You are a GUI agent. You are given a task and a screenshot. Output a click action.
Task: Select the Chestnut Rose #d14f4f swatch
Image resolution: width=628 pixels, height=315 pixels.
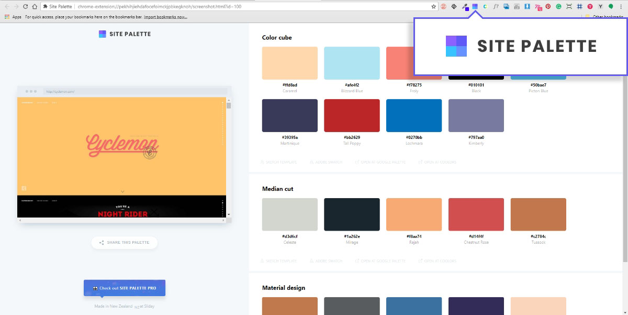pos(476,214)
